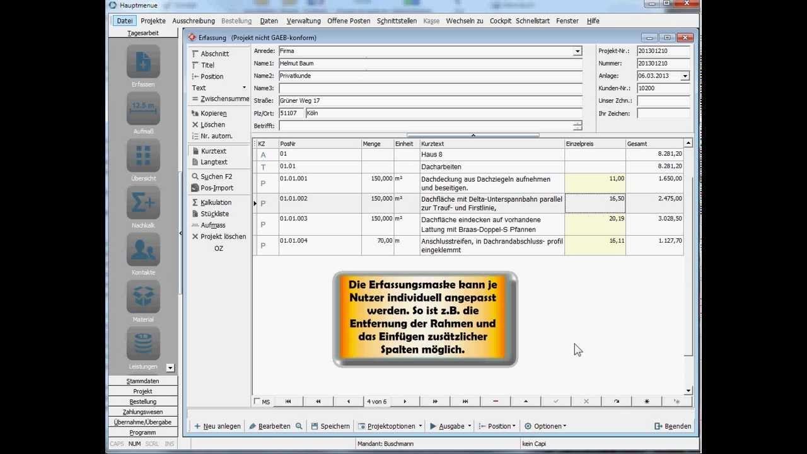Click into the Betreff input field
This screenshot has height=454, width=807.
[x=426, y=125]
